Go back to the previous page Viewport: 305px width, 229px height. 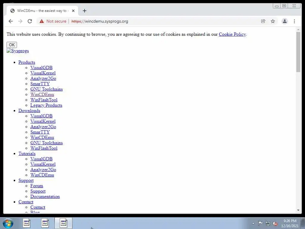(x=11, y=21)
